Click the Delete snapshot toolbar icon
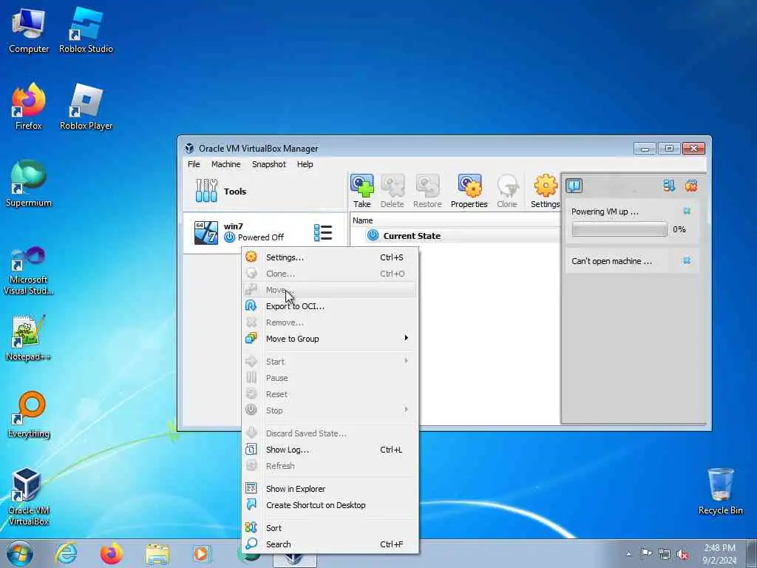The width and height of the screenshot is (757, 568). point(392,192)
